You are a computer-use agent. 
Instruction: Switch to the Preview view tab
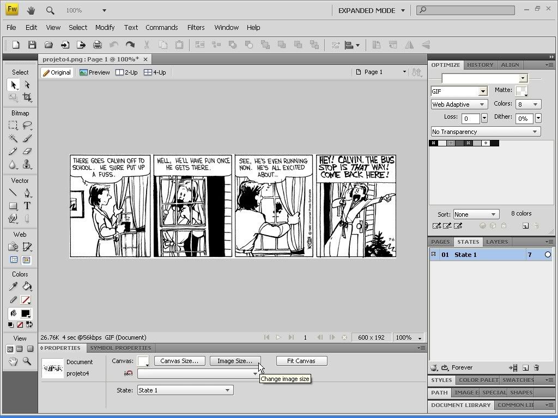95,72
